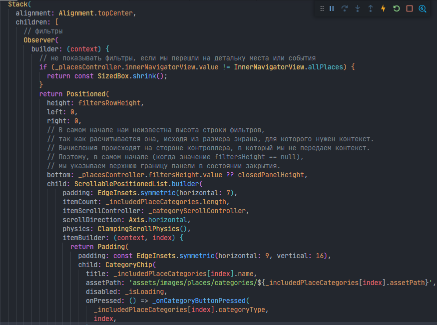Viewport: 437px width, 325px height.
Task: Click comment mentioning 'filtersHeight == null'
Action: tap(175, 157)
